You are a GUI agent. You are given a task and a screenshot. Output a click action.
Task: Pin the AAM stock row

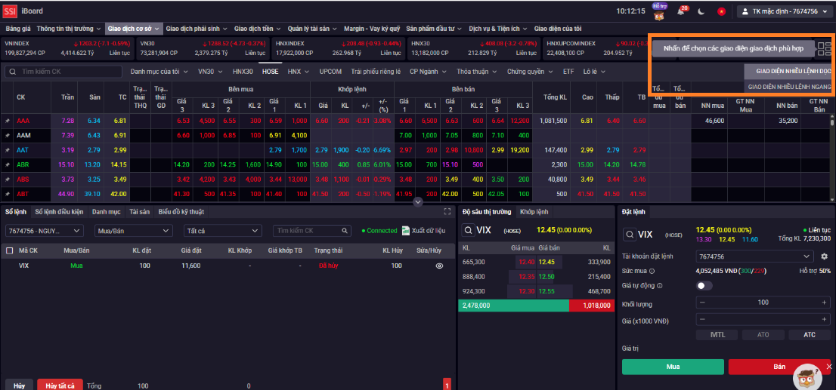[x=8, y=136]
